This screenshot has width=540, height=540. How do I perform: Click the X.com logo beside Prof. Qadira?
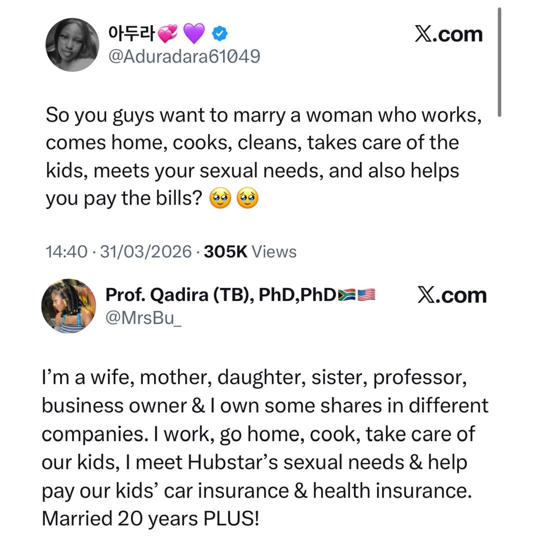coord(451,295)
